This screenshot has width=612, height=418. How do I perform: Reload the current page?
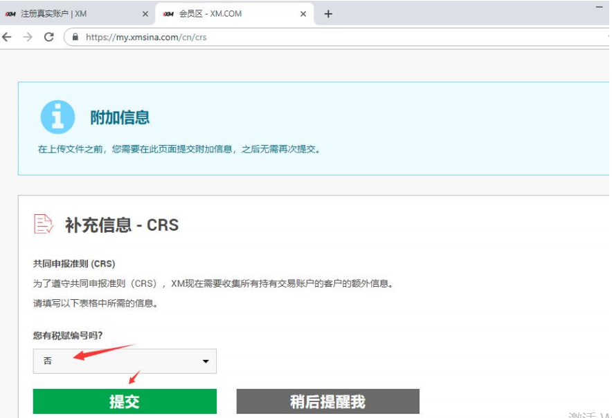click(48, 37)
